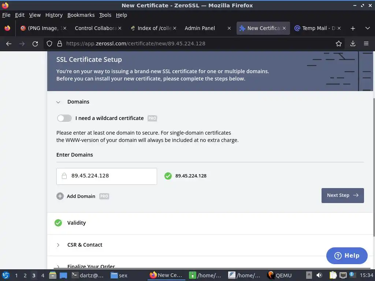
Task: Open the Tools menu
Action: tap(105, 15)
